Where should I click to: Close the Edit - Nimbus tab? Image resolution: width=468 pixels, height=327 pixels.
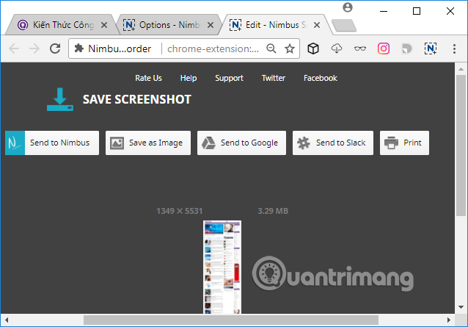pos(317,25)
